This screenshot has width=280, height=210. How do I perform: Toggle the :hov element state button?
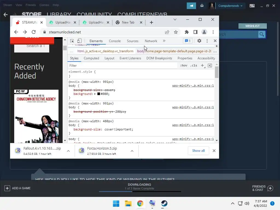click(183, 66)
